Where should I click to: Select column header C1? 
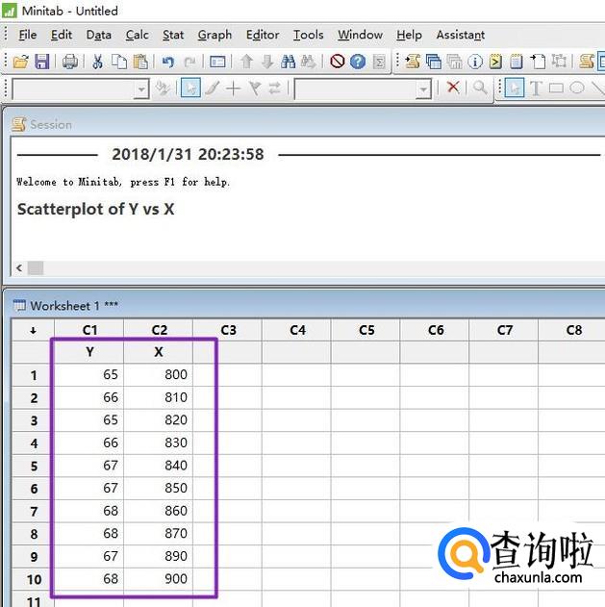(89, 330)
